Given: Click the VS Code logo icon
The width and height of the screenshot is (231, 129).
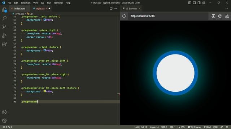Looking at the screenshot, I should coord(3,3).
